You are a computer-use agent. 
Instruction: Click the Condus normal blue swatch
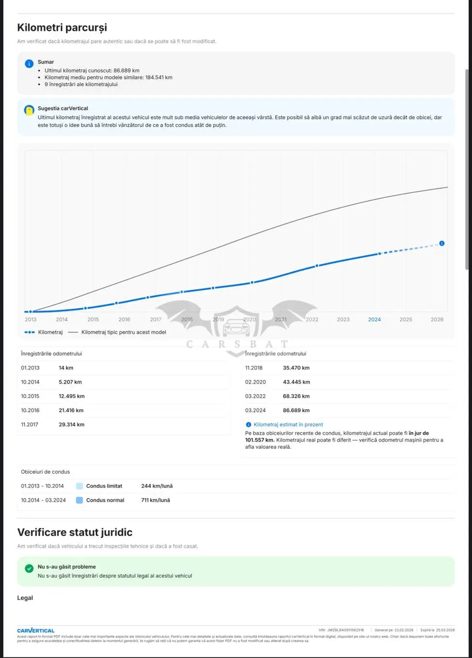click(x=79, y=500)
